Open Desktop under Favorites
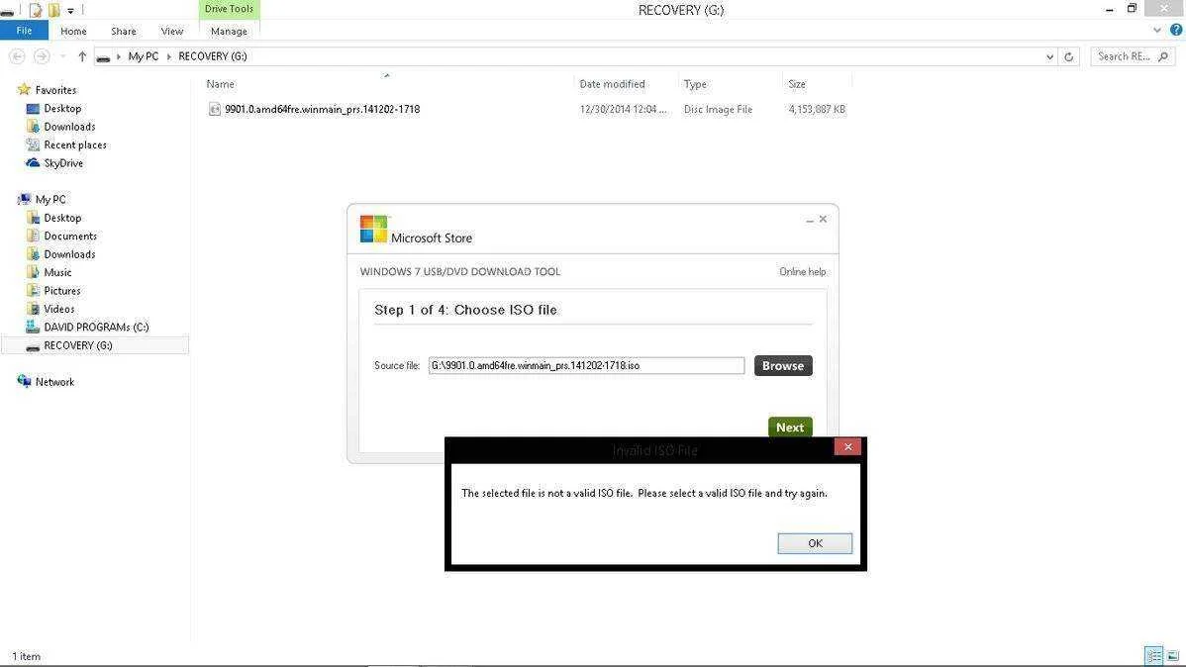1186x667 pixels. click(62, 108)
